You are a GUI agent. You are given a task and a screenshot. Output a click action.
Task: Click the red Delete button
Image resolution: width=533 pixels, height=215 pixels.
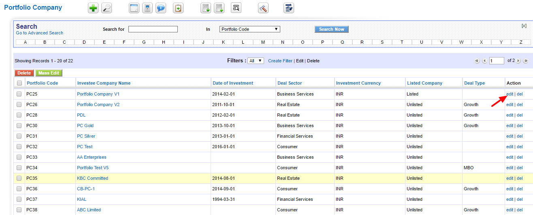click(x=24, y=73)
